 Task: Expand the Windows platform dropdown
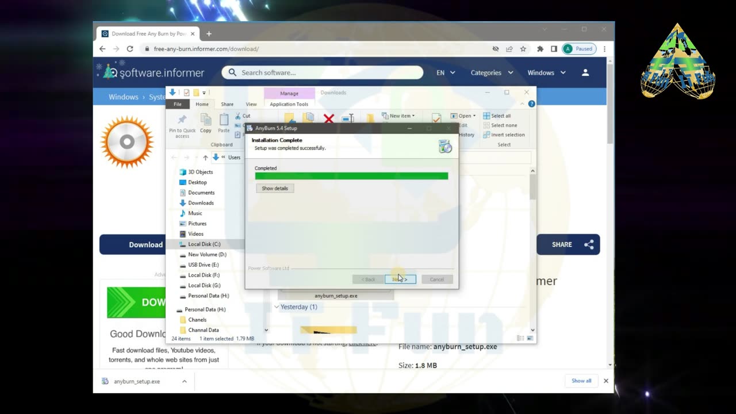[546, 72]
